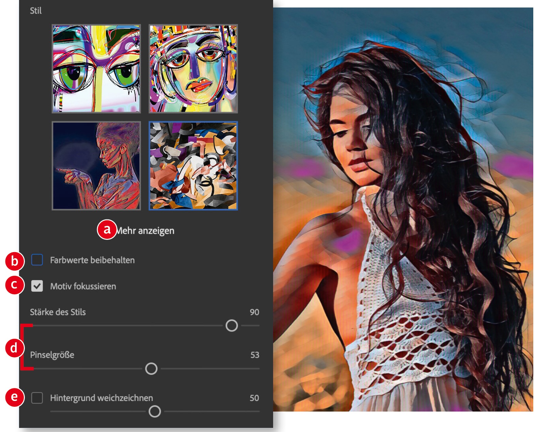Screen dimensions: 536x432
Task: Click the red marker labeled e
Action: point(15,397)
